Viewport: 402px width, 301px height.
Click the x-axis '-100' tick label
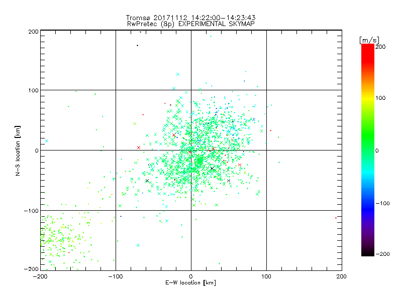[x=116, y=277]
